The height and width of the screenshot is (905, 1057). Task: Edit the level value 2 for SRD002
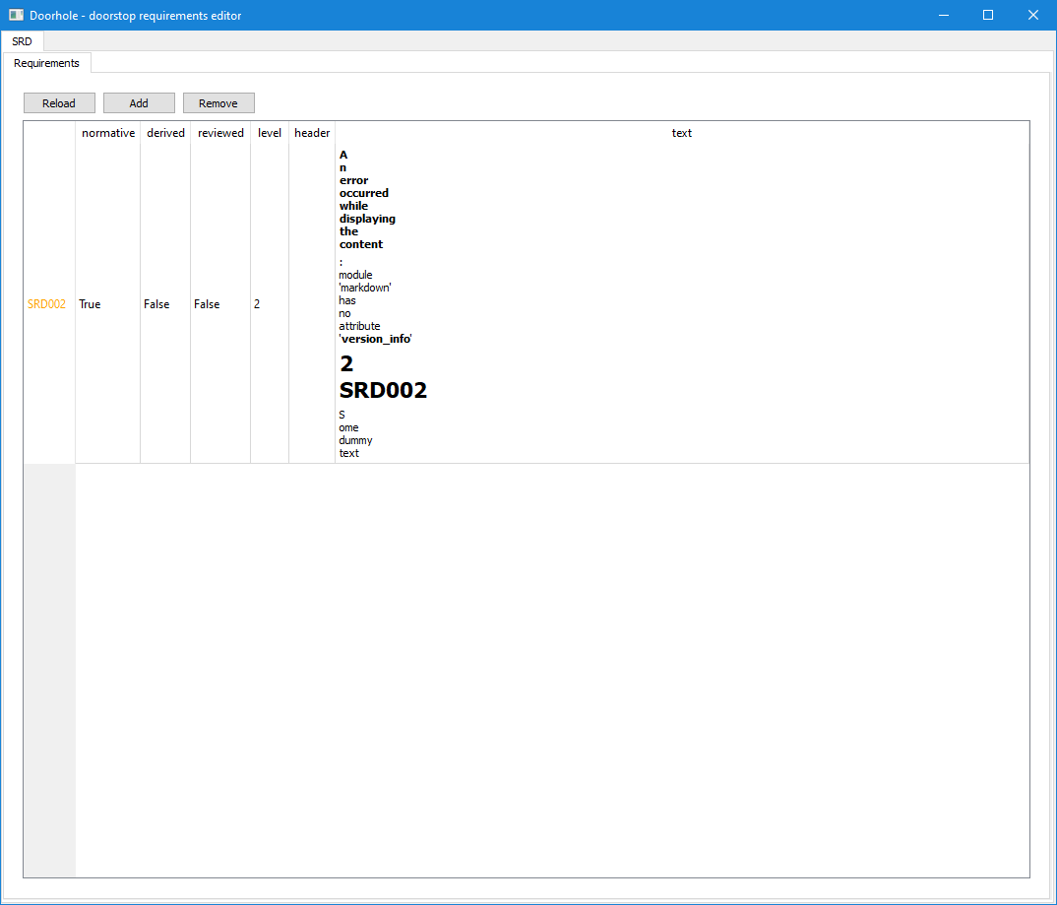pyautogui.click(x=269, y=303)
